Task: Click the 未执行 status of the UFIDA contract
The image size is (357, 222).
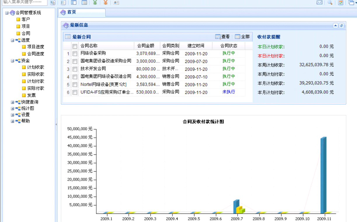Action: pyautogui.click(x=229, y=92)
